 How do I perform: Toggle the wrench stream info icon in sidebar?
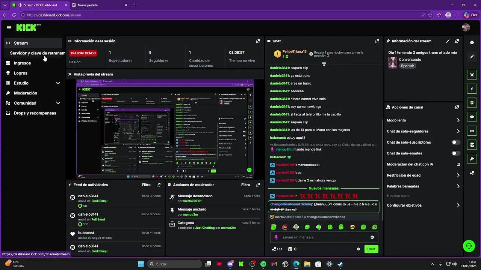pos(472,159)
